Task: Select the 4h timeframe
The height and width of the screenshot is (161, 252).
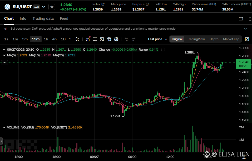Action: tap(55, 39)
